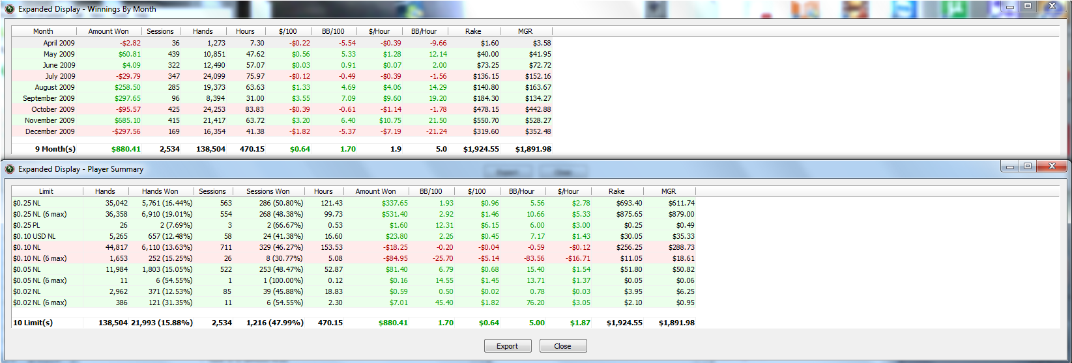Sort Winnings By Month by Amount Won header

pyautogui.click(x=109, y=31)
